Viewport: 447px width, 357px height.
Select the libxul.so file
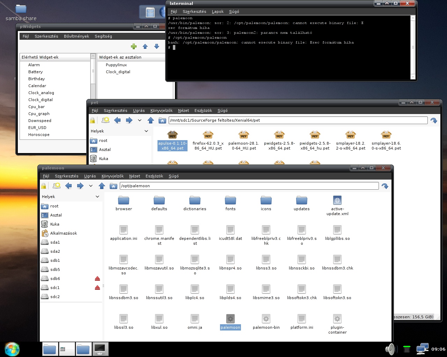(159, 322)
